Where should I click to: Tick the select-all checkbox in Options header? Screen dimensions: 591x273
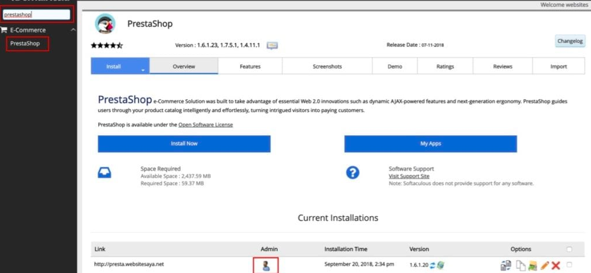[569, 249]
